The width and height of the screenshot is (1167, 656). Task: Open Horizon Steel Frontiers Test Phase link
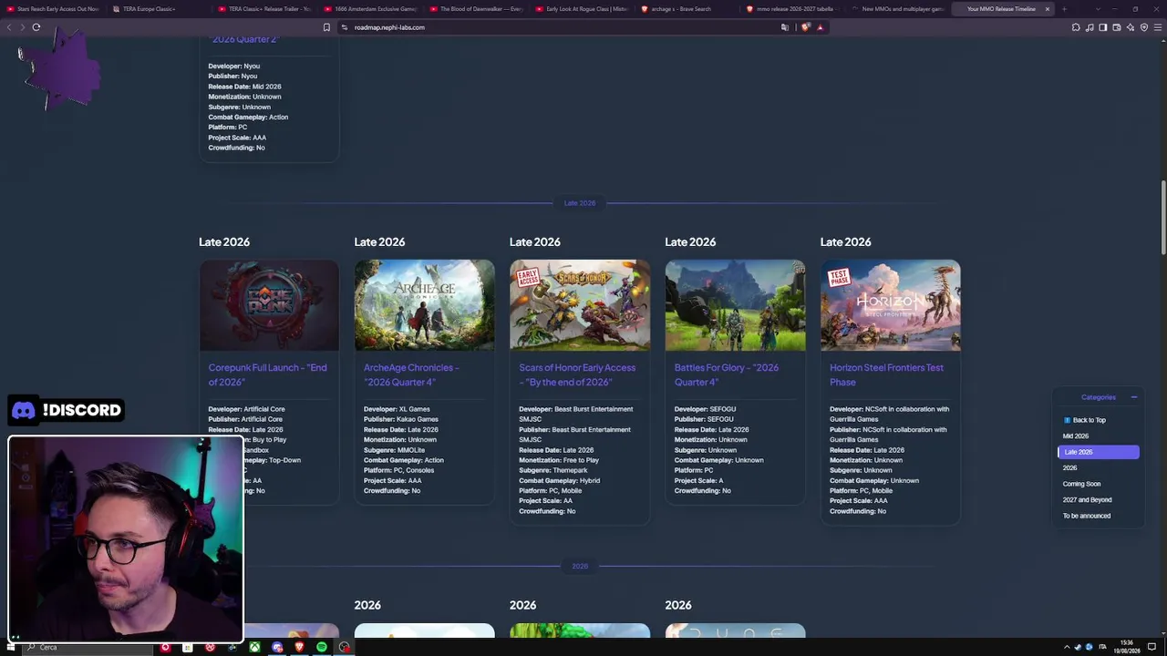pos(886,374)
